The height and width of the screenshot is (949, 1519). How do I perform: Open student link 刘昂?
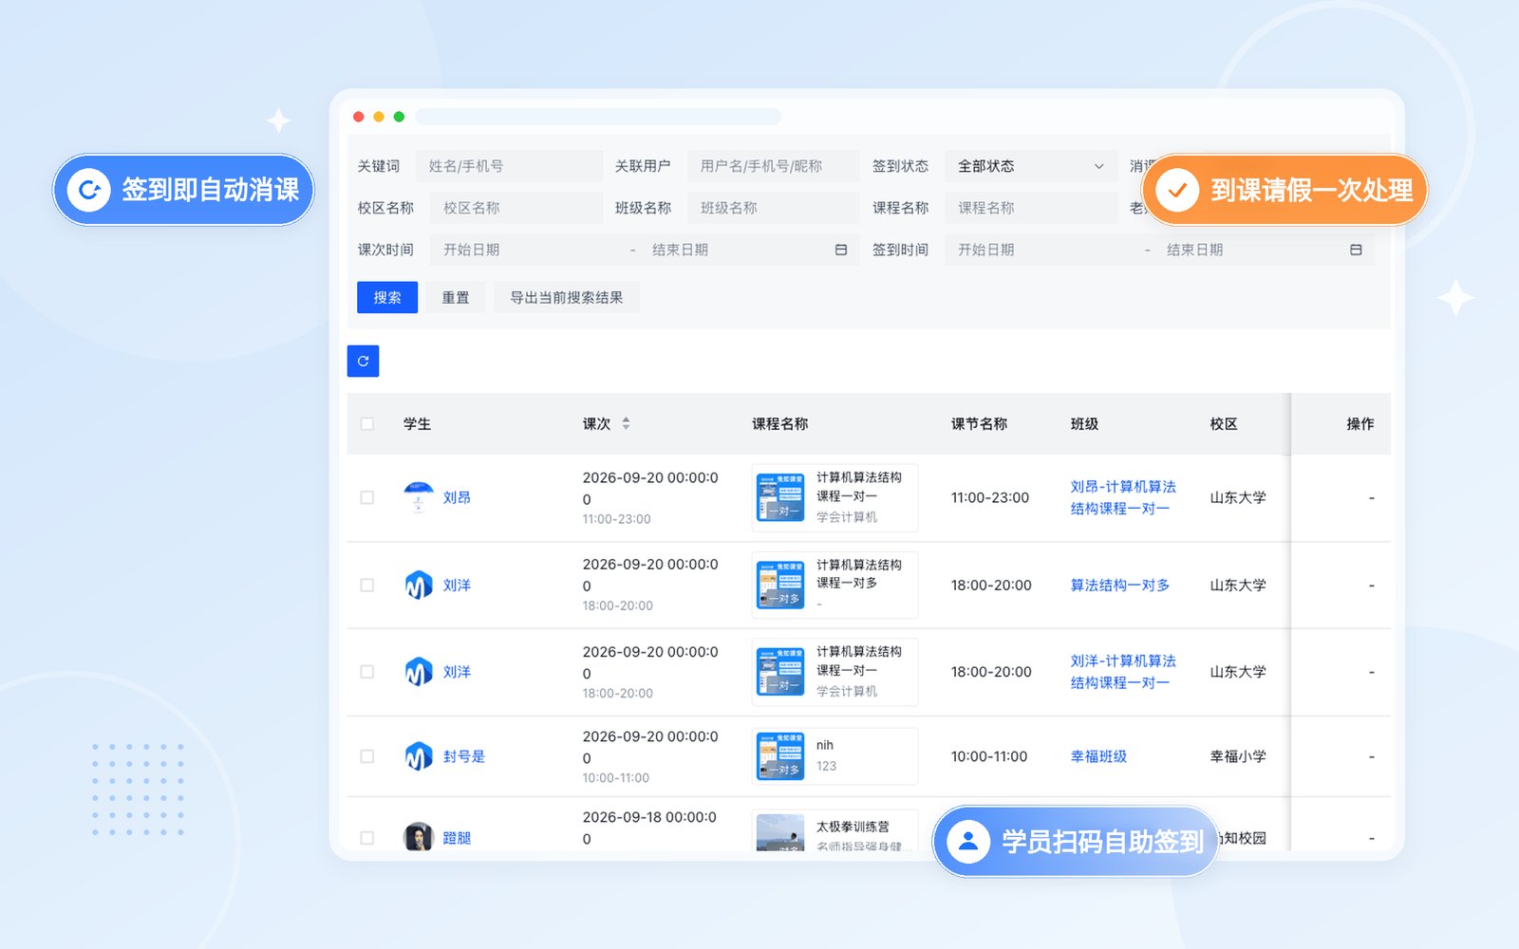click(457, 497)
